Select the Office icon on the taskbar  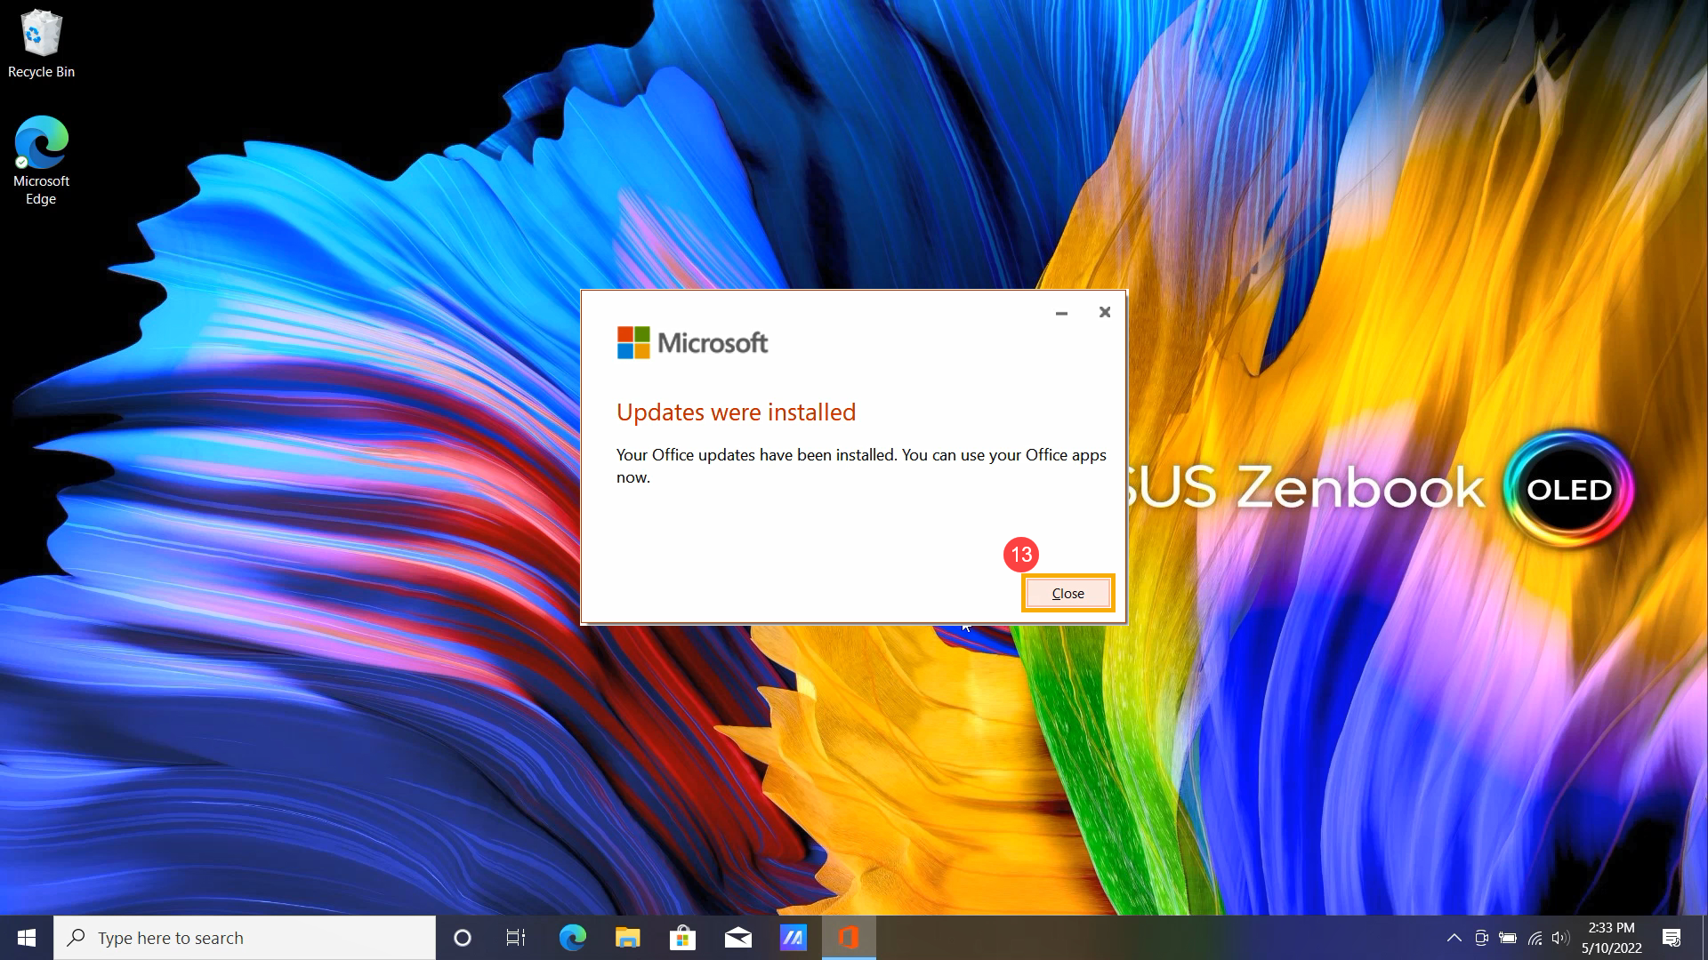849,938
